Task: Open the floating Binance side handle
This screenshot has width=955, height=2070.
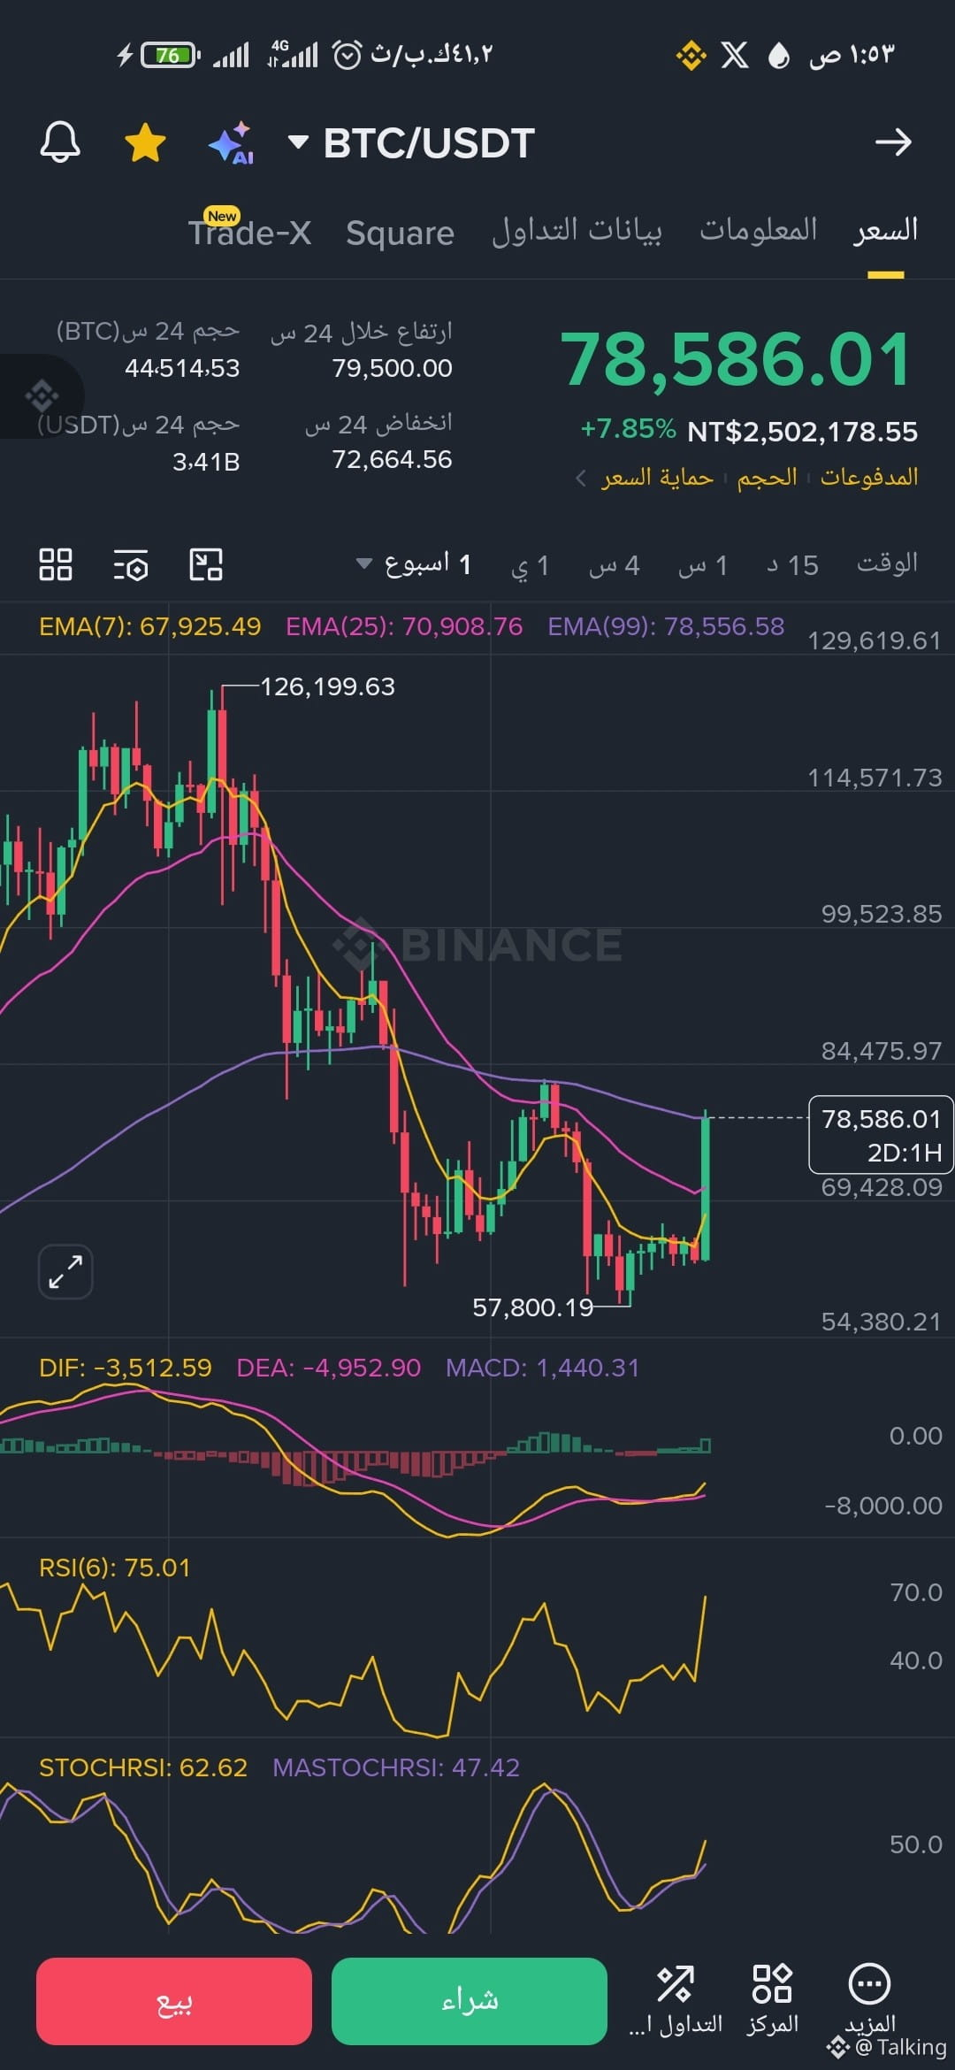Action: 41,396
